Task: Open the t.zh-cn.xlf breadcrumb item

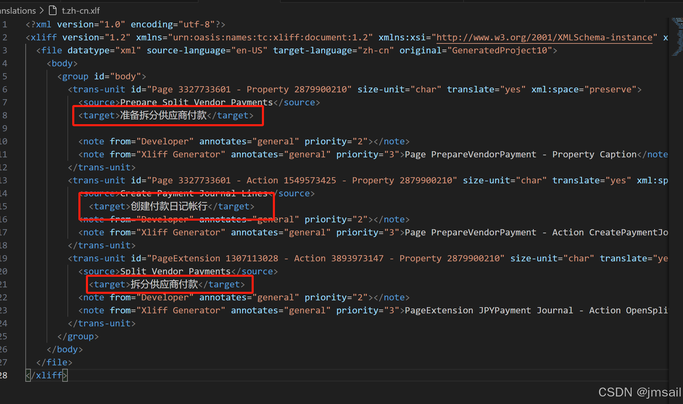Action: point(80,11)
